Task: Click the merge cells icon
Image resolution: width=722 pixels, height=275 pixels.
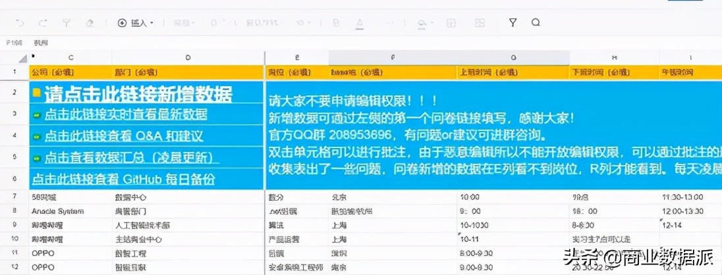Action: coord(480,23)
